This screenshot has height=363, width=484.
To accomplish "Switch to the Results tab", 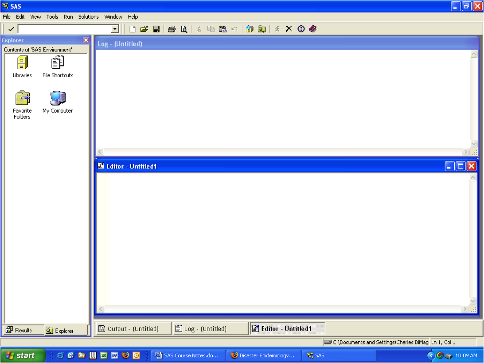I will click(x=23, y=330).
